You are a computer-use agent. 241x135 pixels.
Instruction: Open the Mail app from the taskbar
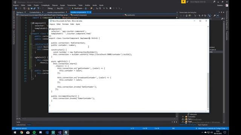pos(28,132)
